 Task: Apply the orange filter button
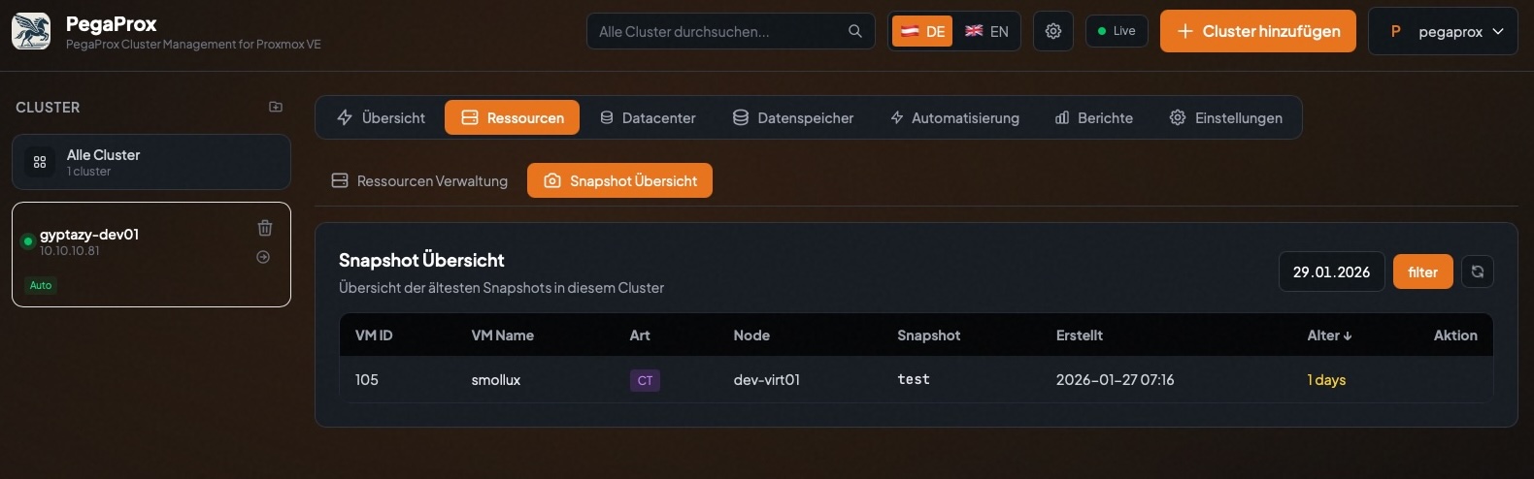click(1422, 271)
